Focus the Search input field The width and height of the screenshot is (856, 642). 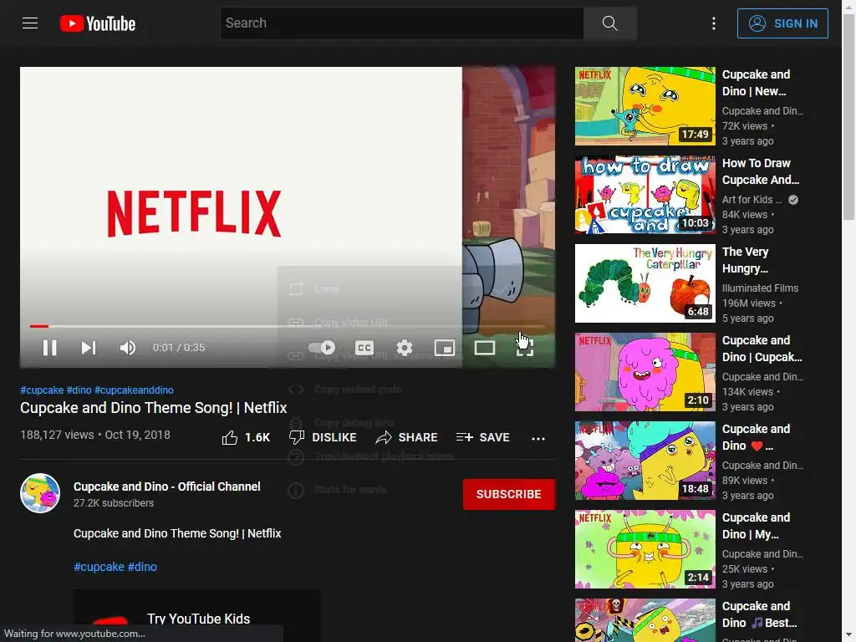402,23
